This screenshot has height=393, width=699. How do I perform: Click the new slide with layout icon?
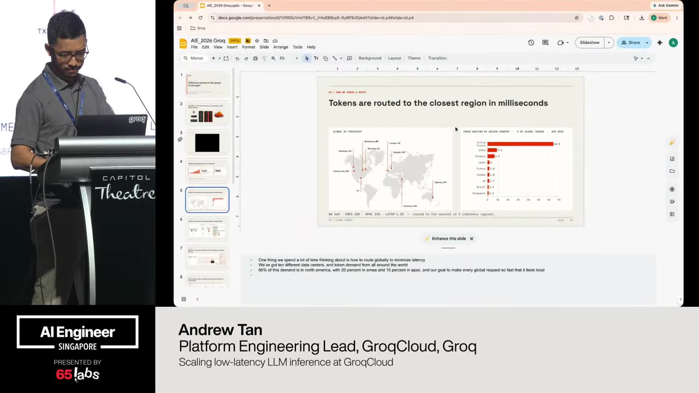[x=226, y=58]
